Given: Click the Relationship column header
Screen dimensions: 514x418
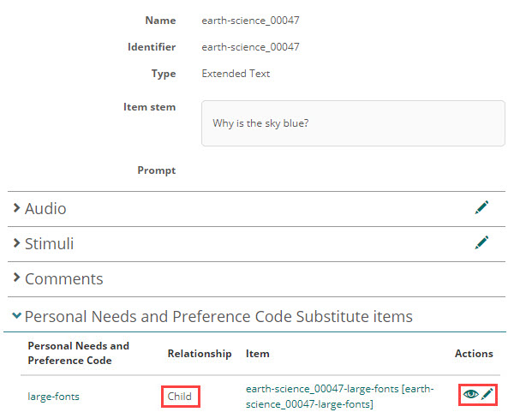Looking at the screenshot, I should pyautogui.click(x=199, y=353).
